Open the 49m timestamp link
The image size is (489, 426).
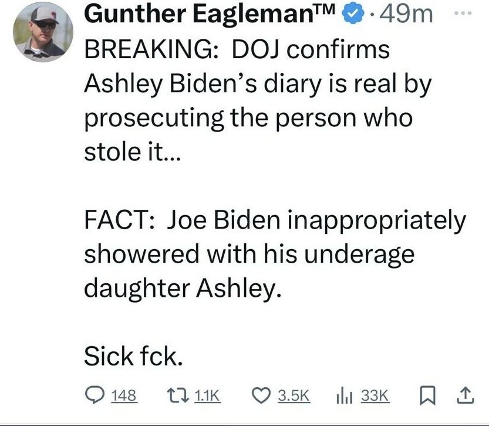pos(406,14)
